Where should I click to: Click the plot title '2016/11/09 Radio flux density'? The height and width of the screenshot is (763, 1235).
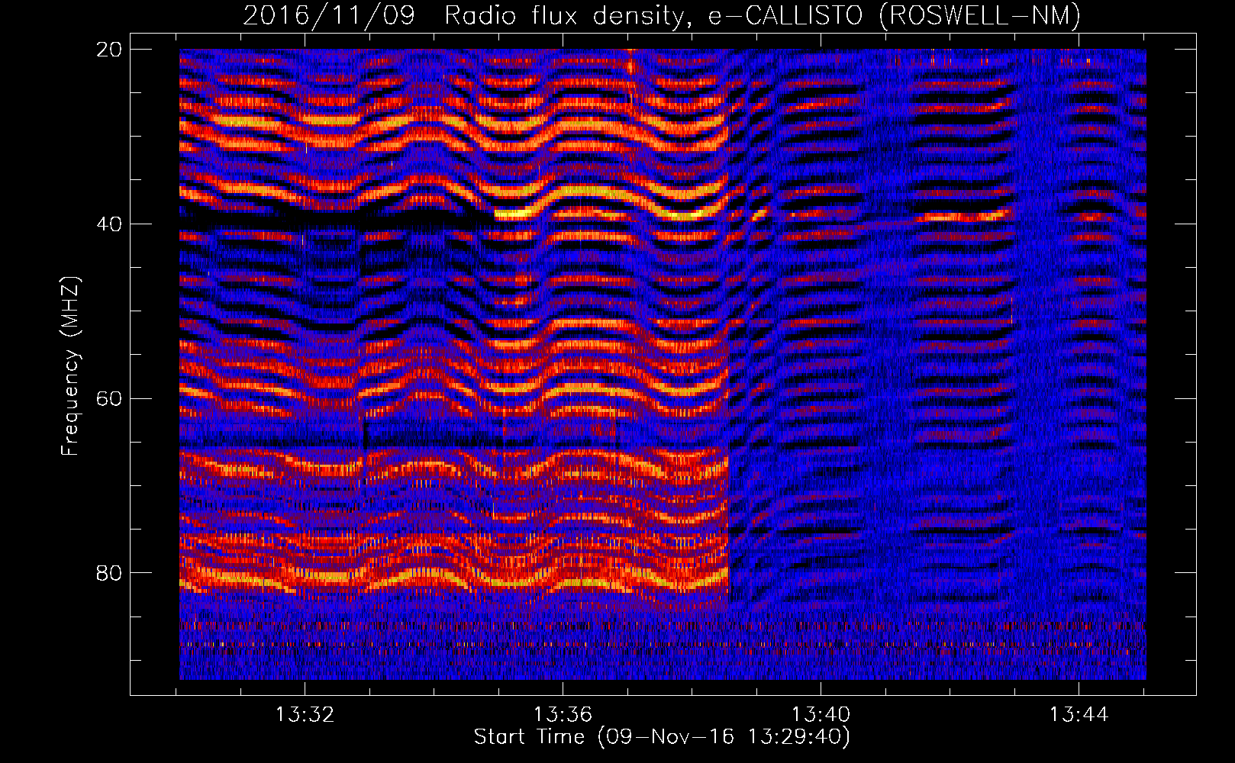(662, 15)
